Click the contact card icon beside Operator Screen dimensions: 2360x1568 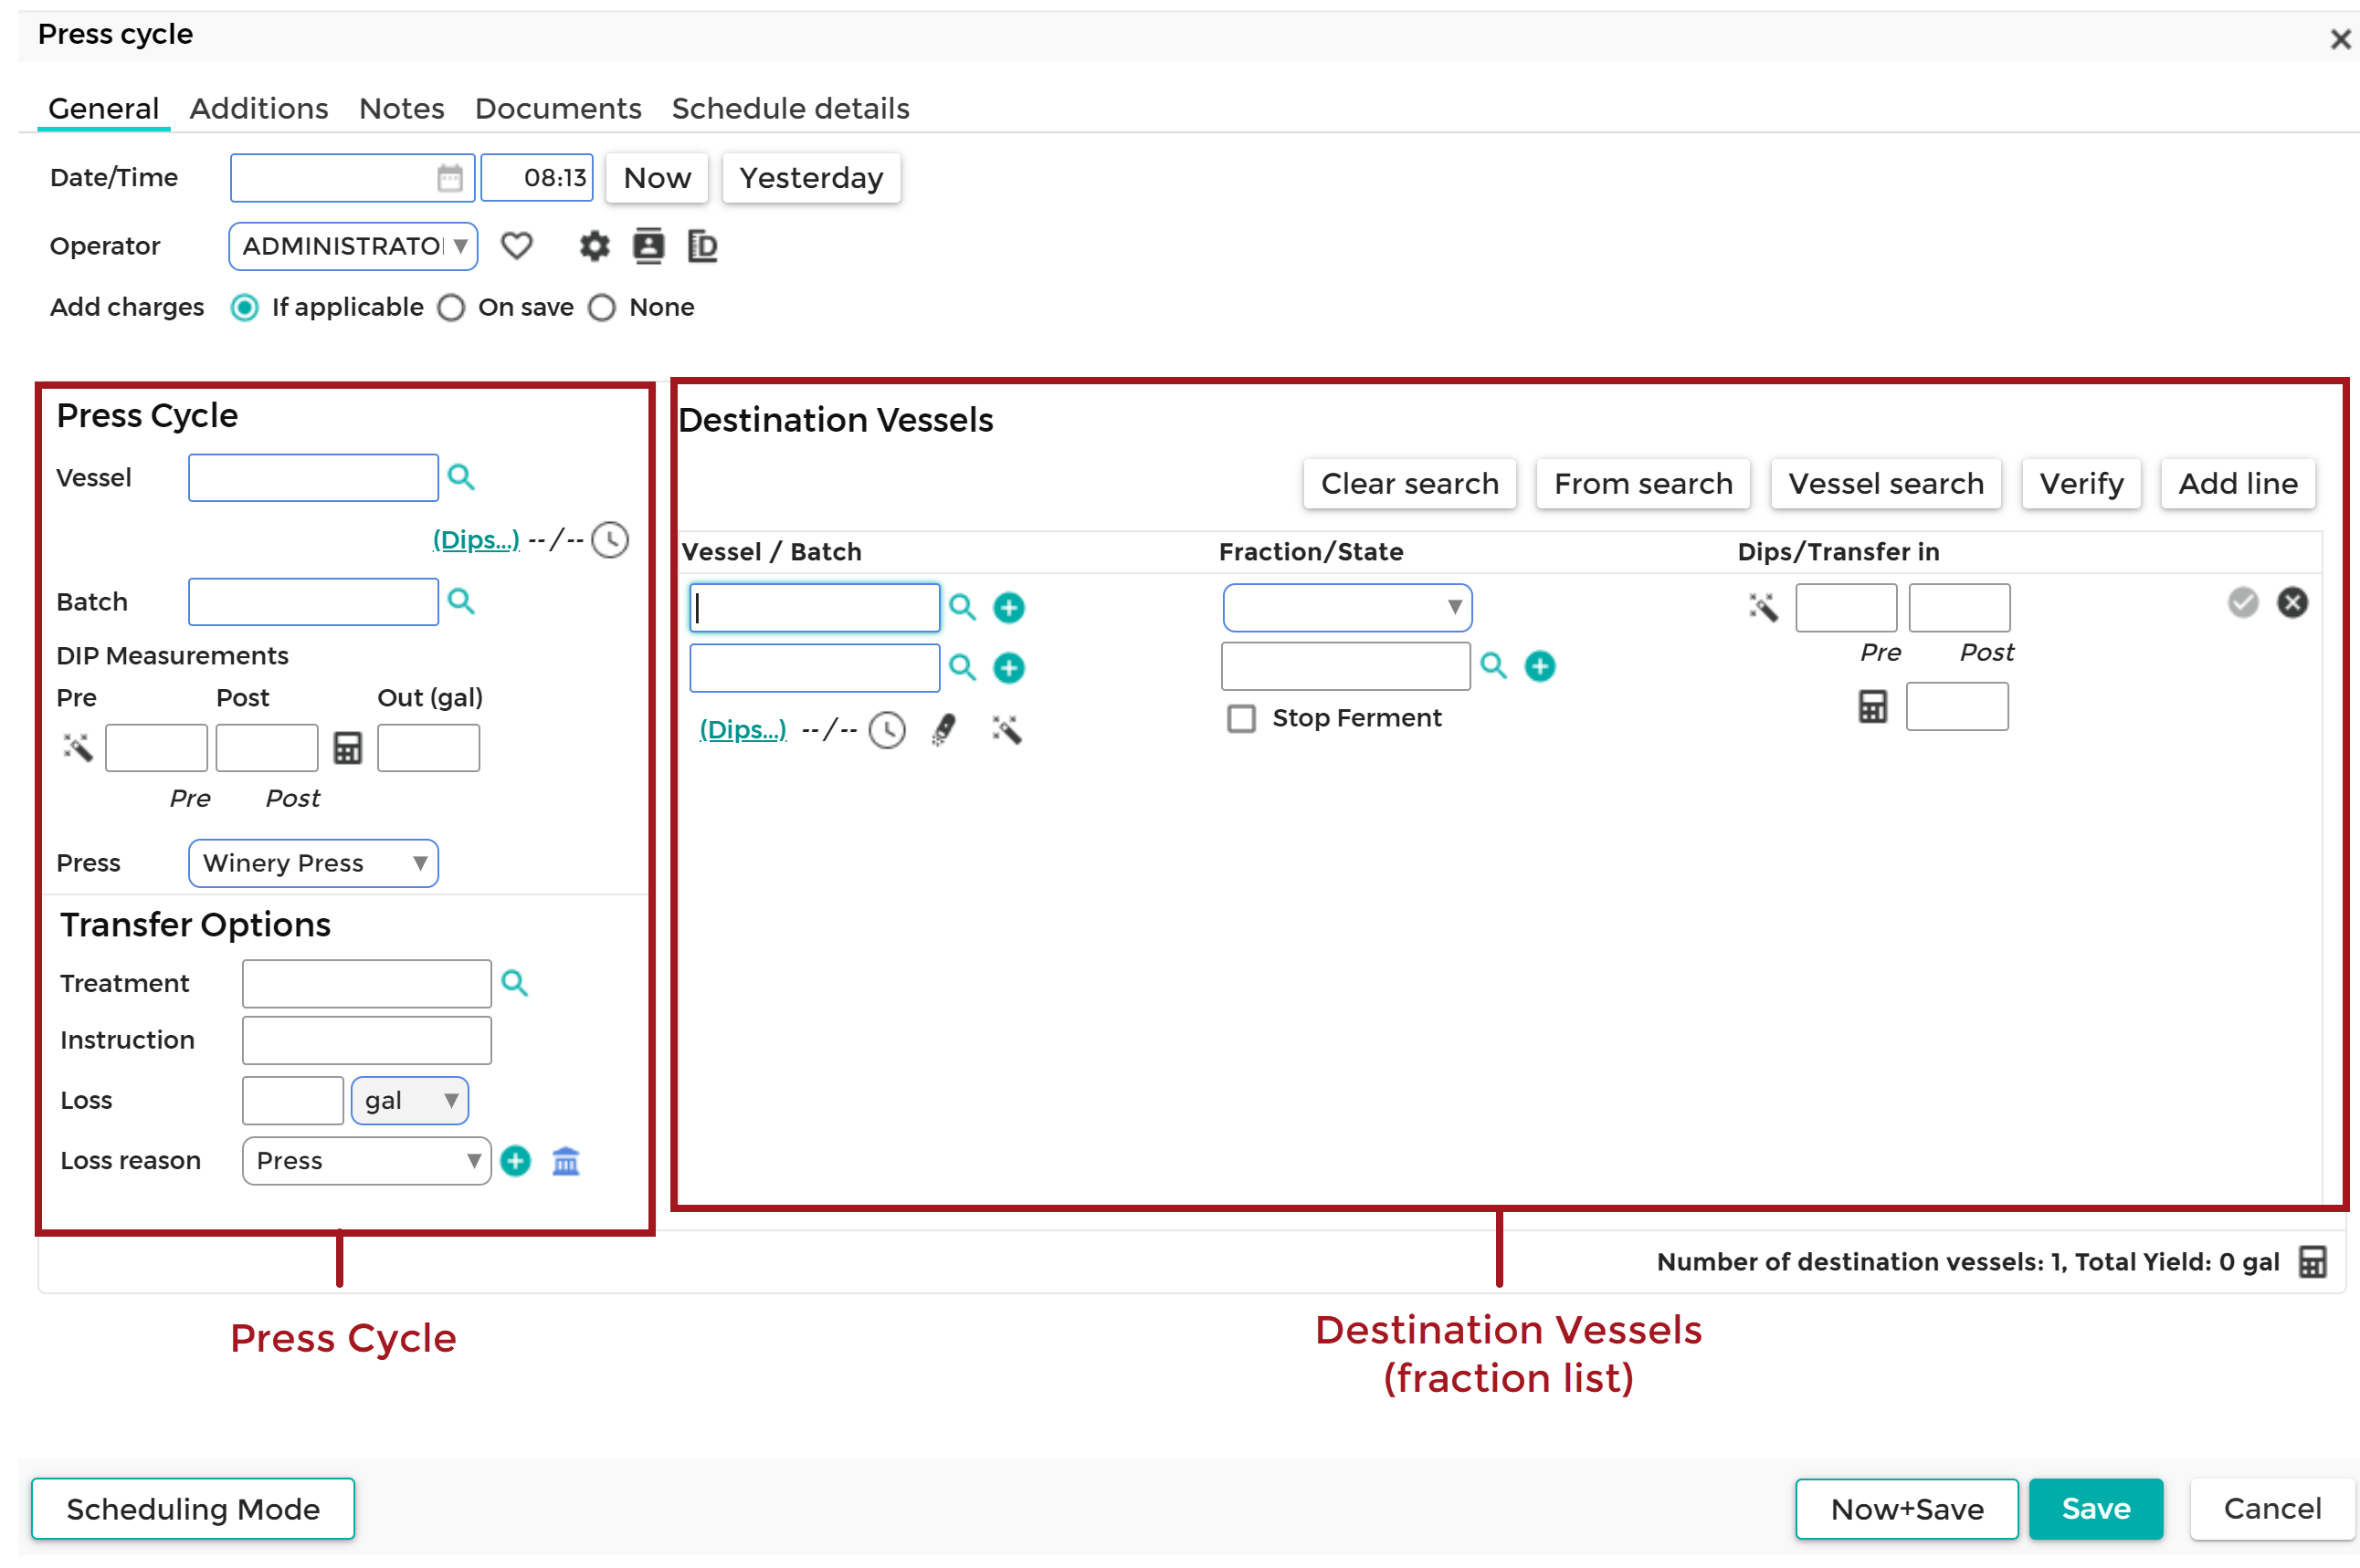point(648,246)
